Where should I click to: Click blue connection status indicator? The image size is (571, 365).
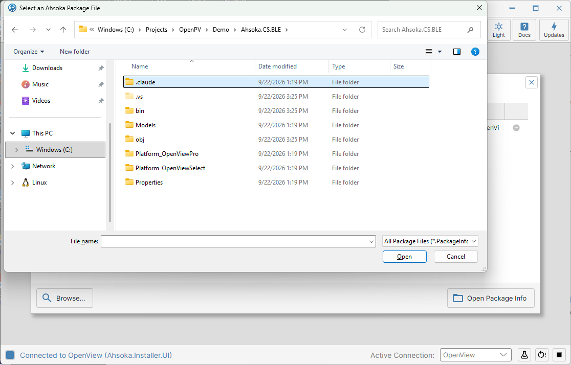click(10, 355)
